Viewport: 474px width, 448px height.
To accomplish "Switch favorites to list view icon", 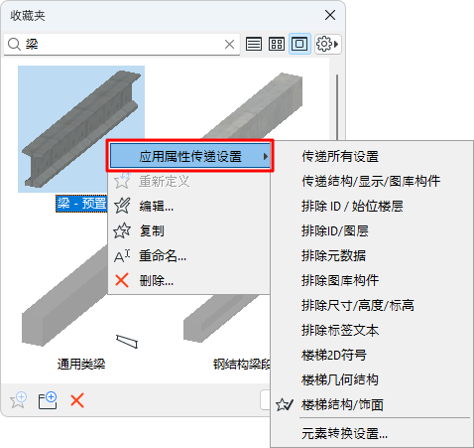I will pyautogui.click(x=254, y=44).
